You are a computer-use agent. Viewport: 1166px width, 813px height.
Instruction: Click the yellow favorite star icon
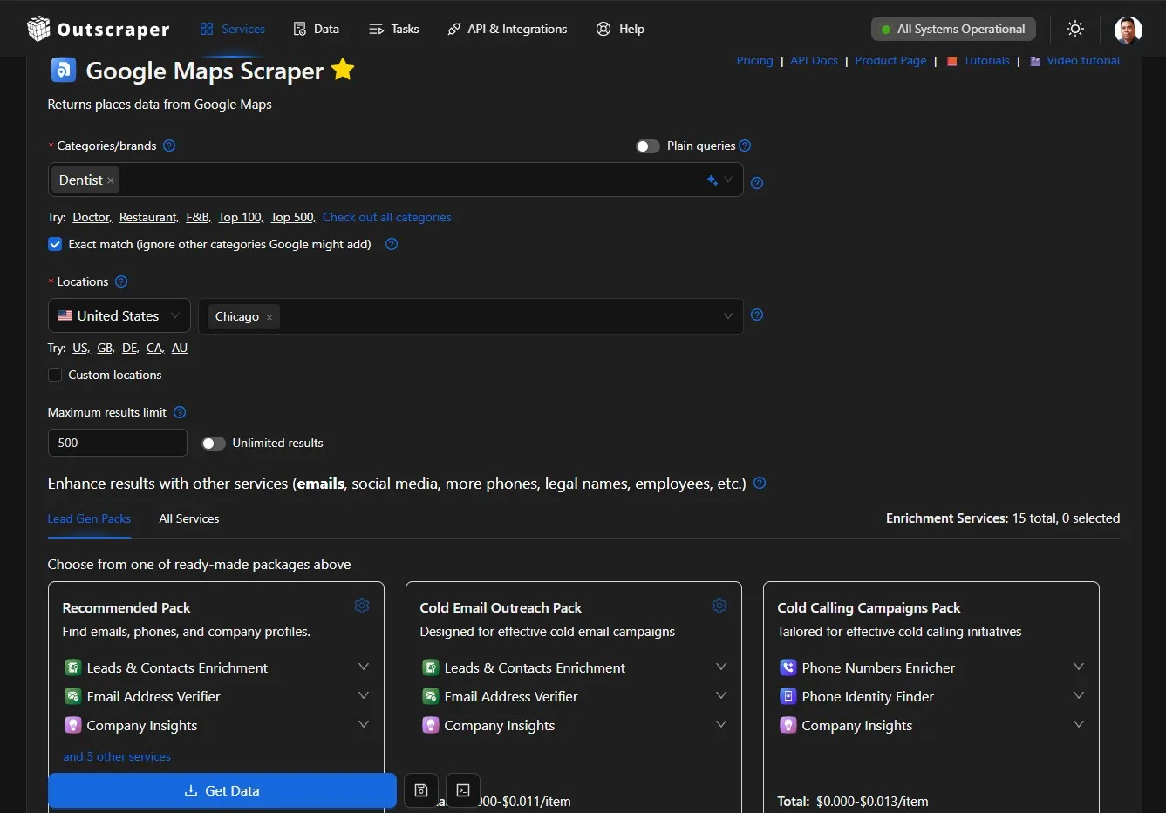(x=343, y=69)
